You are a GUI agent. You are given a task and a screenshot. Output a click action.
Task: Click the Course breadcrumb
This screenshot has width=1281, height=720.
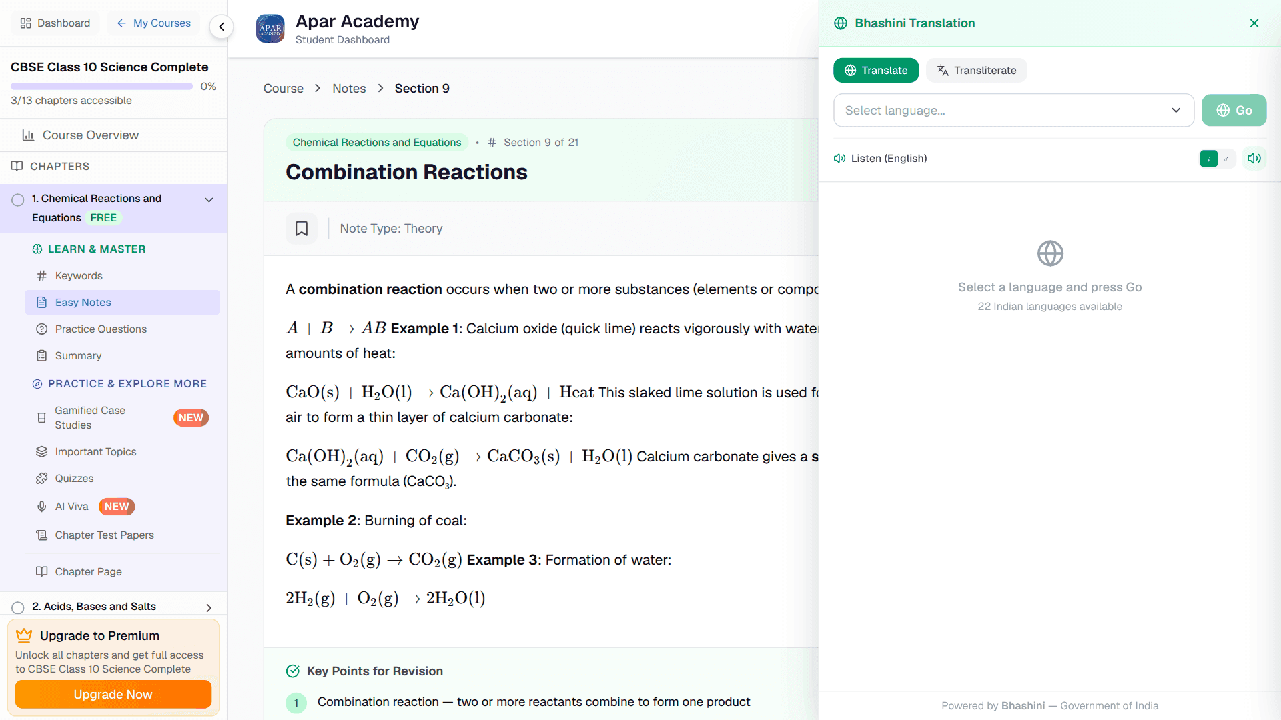click(x=284, y=89)
